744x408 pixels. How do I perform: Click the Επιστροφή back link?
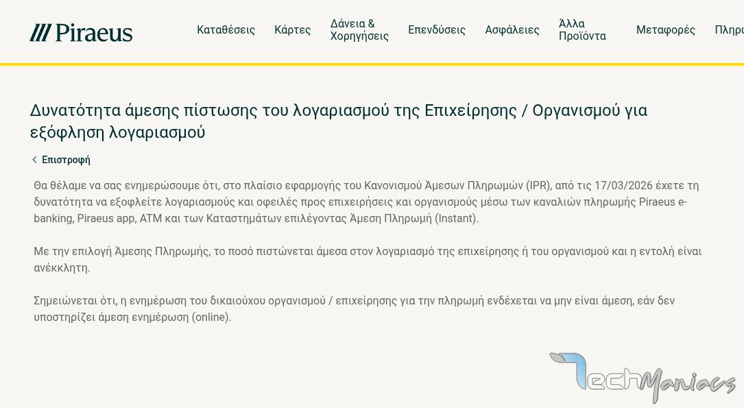click(x=66, y=160)
